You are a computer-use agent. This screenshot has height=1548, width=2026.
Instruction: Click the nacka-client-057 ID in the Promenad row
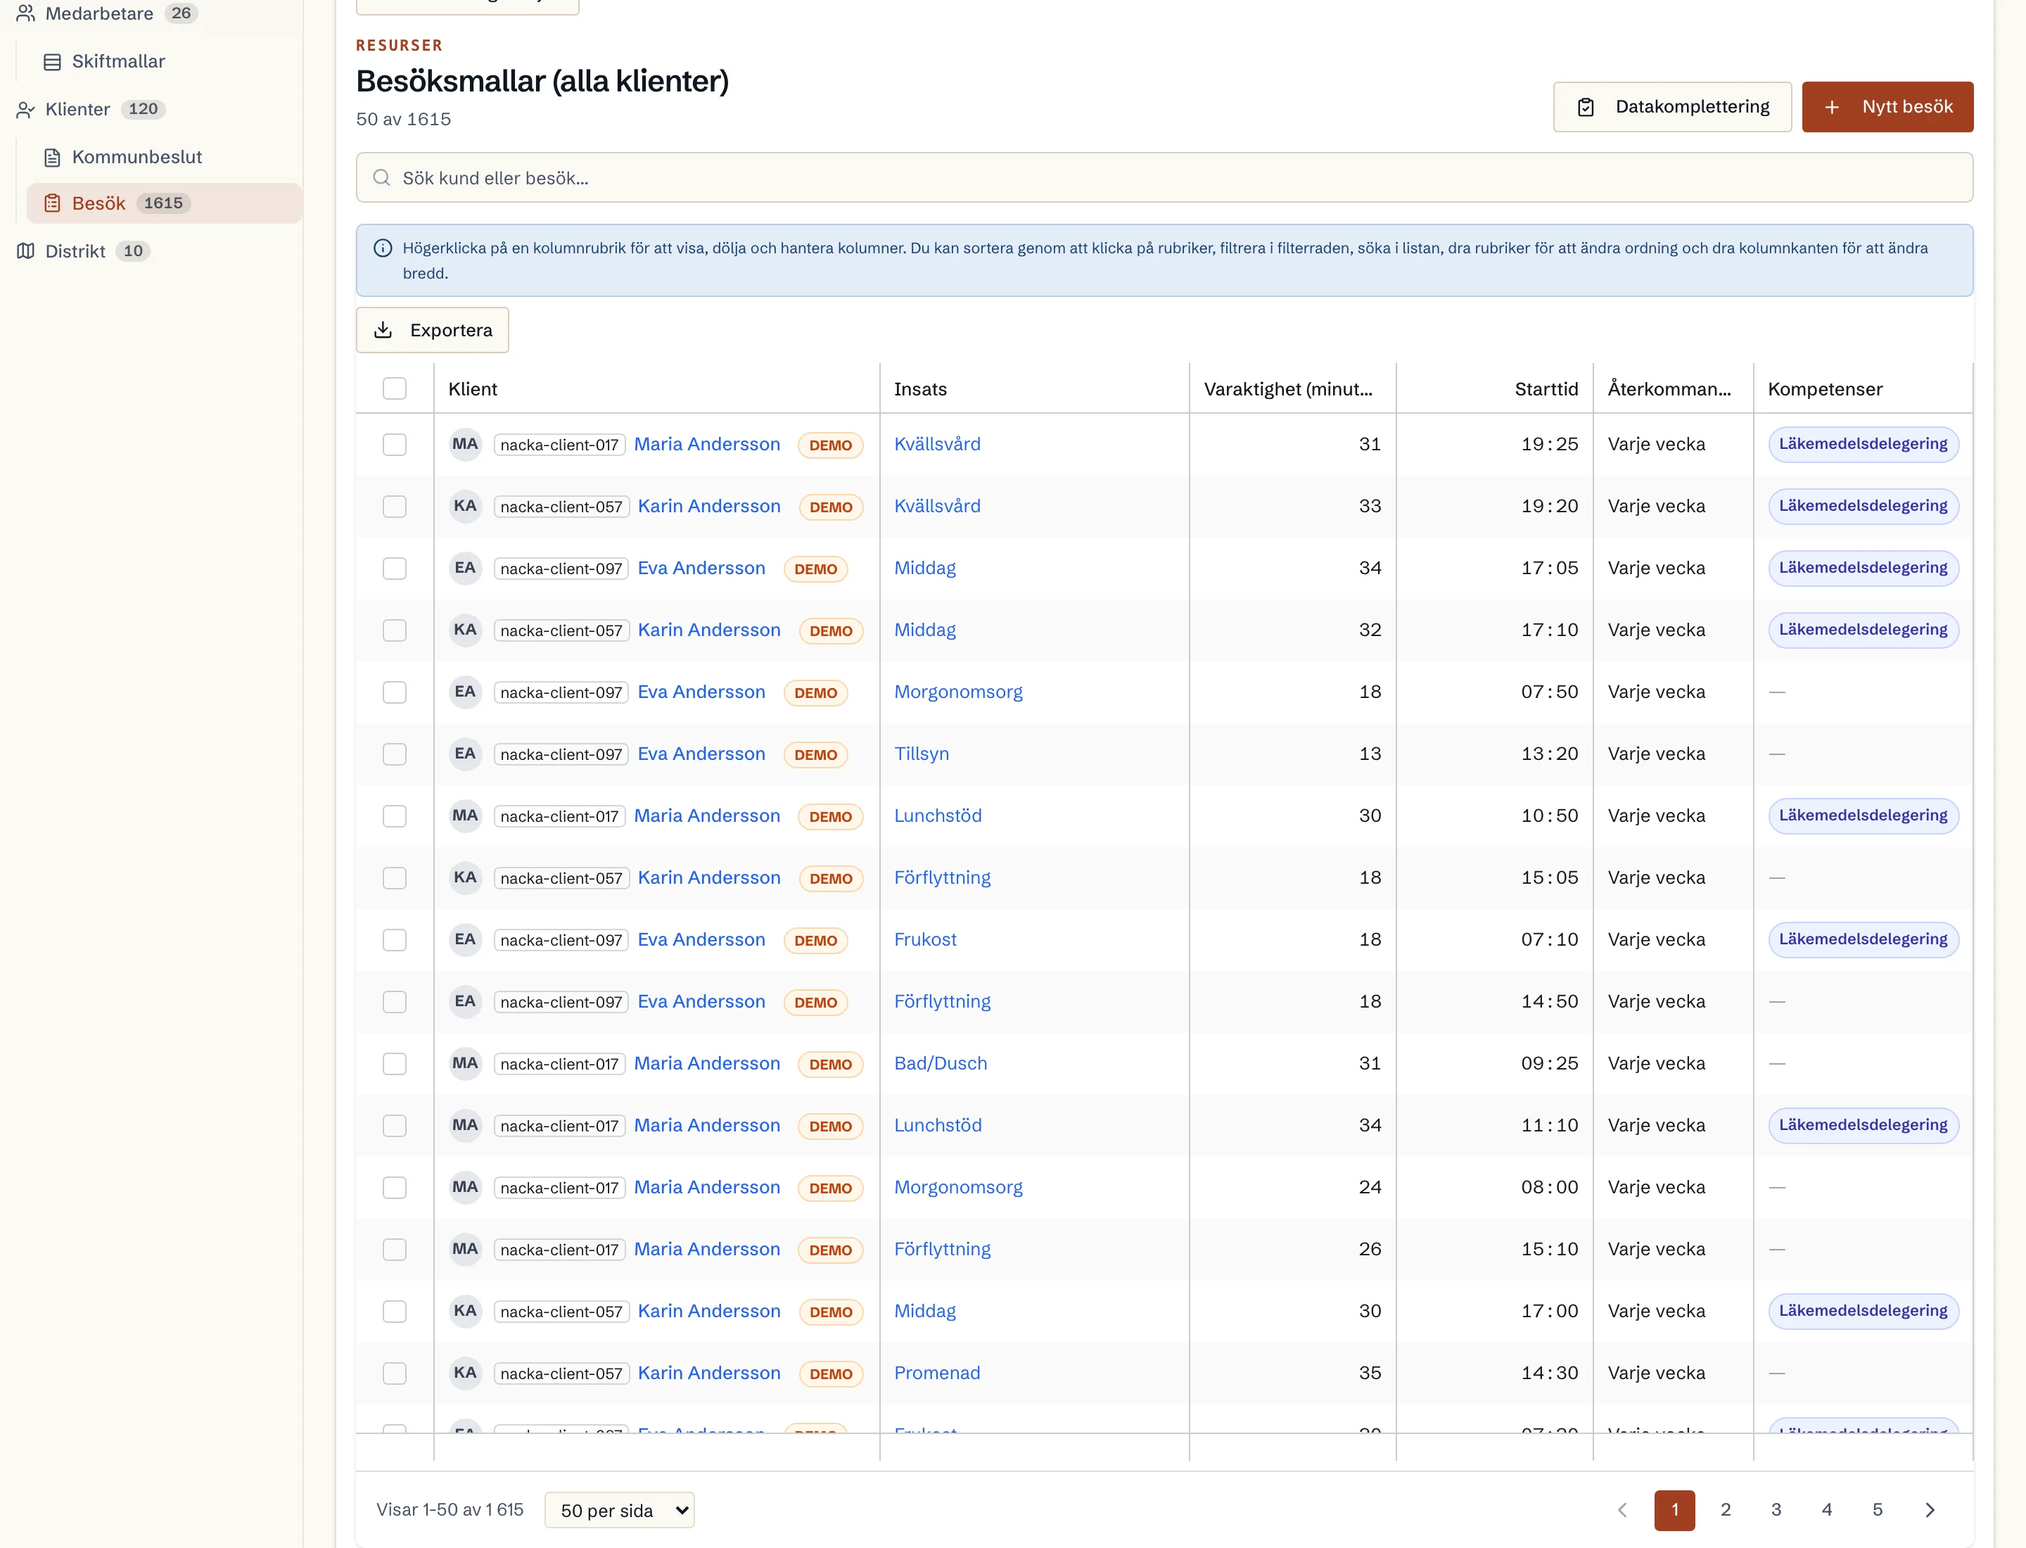coord(562,1373)
